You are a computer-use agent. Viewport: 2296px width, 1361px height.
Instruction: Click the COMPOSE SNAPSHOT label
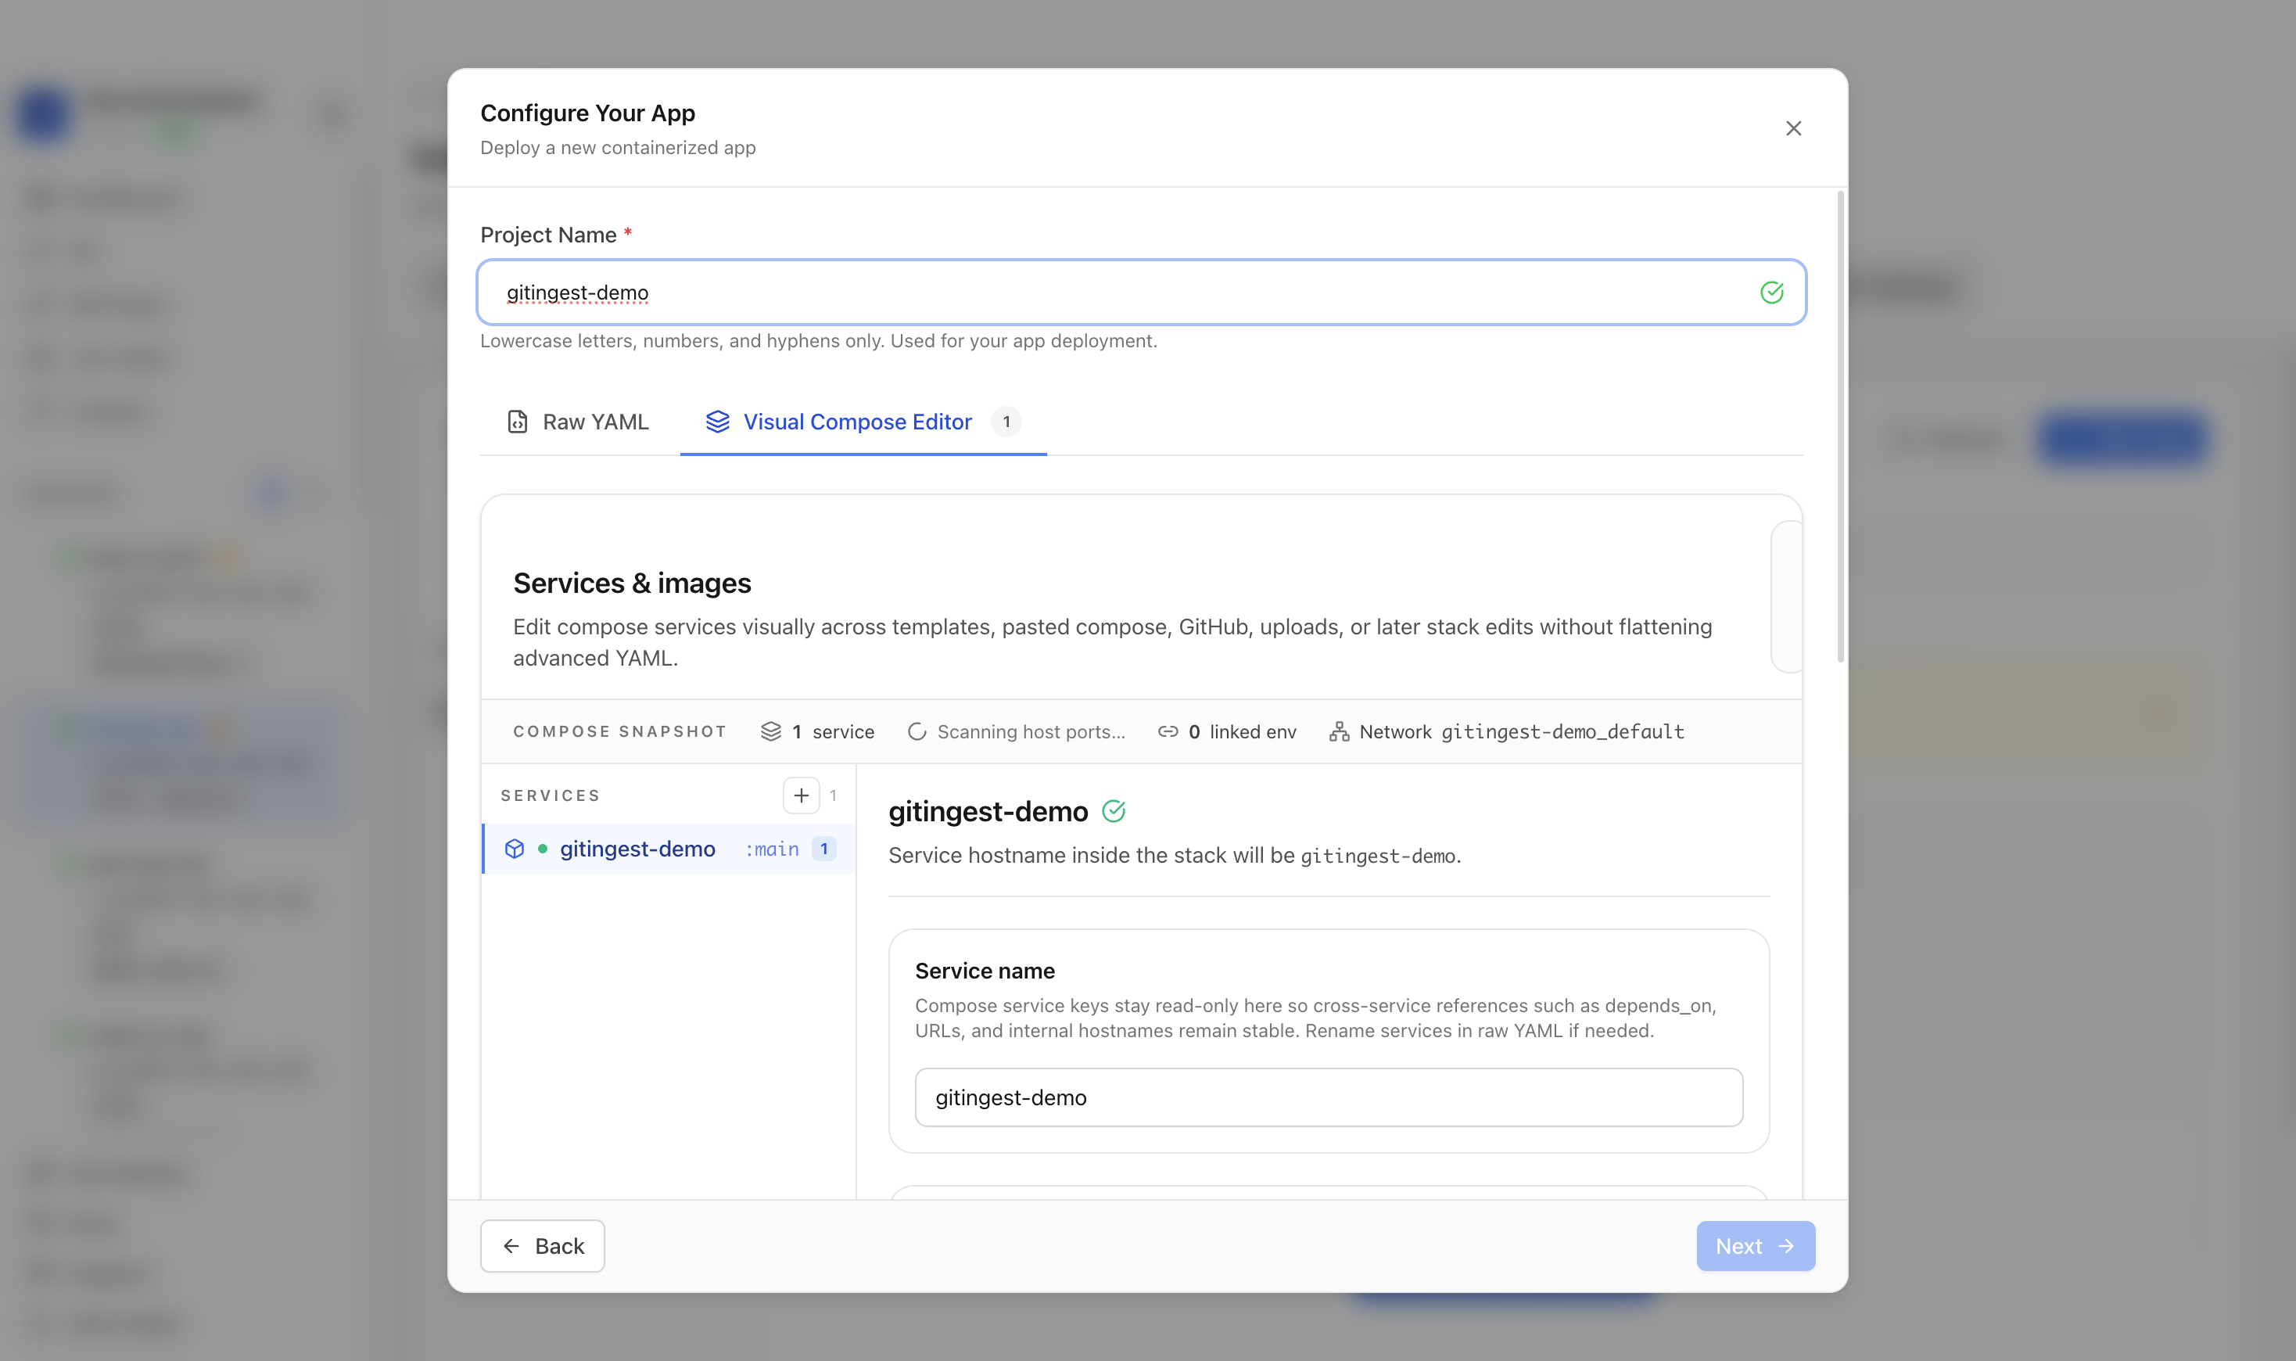[x=620, y=732]
